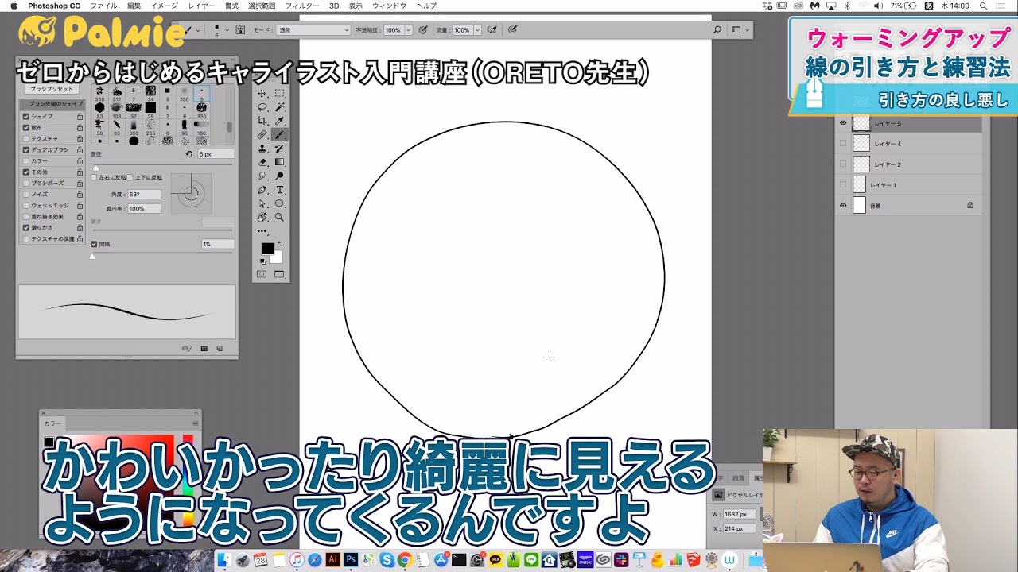The width and height of the screenshot is (1018, 572).
Task: Select the Type tool
Action: [280, 190]
